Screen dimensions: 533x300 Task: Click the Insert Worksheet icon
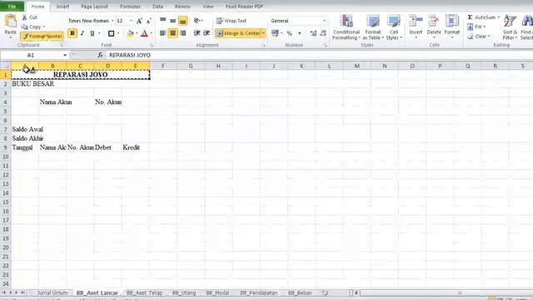coord(325,292)
